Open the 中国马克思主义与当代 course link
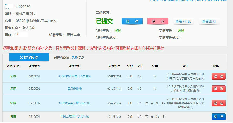Viewport: 233px width, 123px height. click(x=74, y=117)
